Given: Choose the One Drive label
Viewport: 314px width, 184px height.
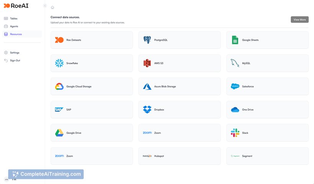Looking at the screenshot, I should (248, 110).
